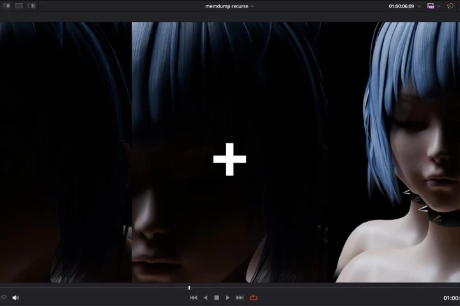460x306 pixels.
Task: Click the playhead on the viewer scrubber
Action: click(x=189, y=288)
